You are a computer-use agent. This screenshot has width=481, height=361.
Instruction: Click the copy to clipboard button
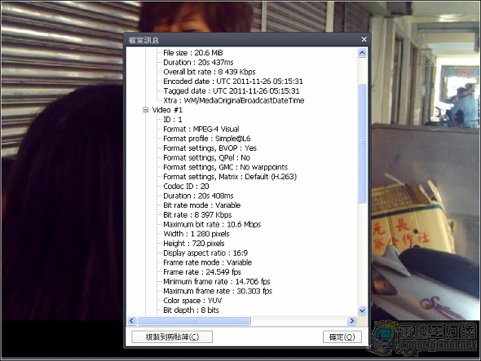click(172, 337)
